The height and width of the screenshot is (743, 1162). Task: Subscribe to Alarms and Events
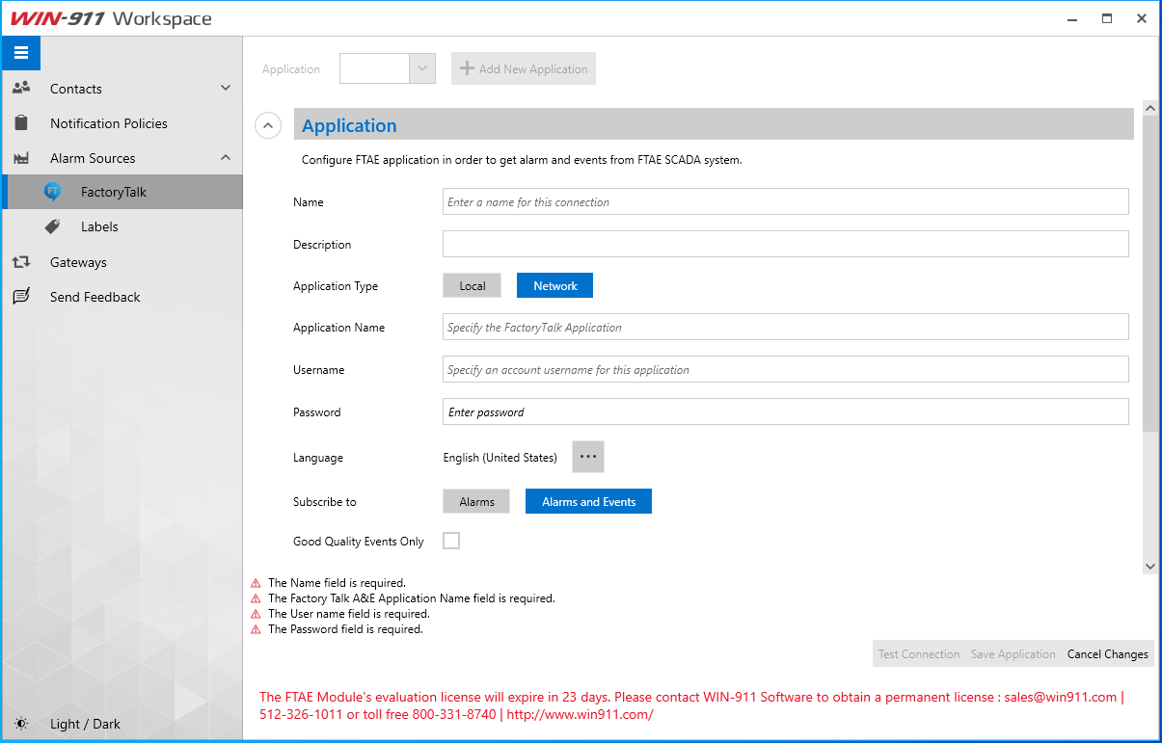588,502
